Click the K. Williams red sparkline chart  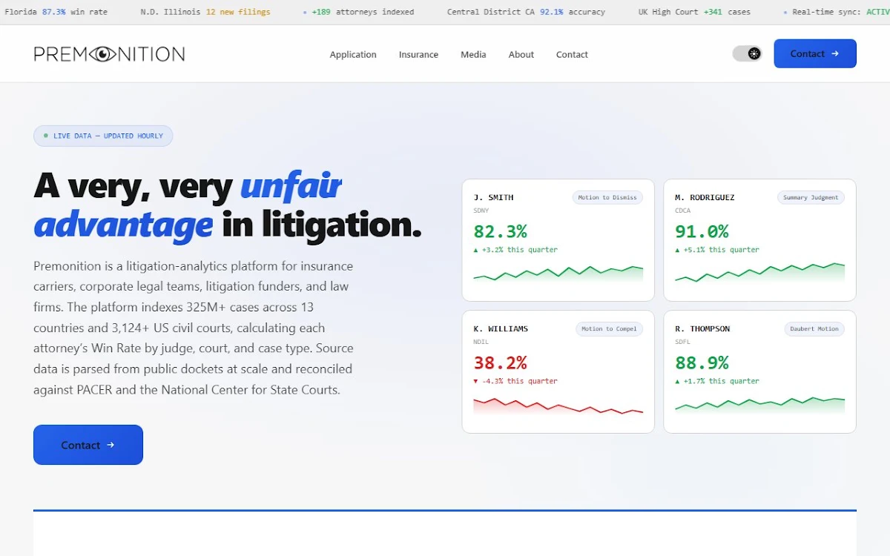(x=558, y=406)
